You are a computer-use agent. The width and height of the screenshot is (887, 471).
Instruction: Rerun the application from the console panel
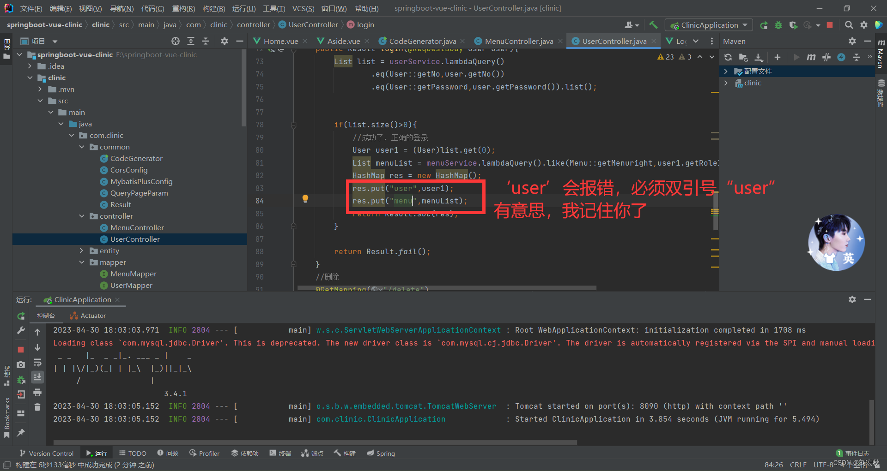coord(21,316)
